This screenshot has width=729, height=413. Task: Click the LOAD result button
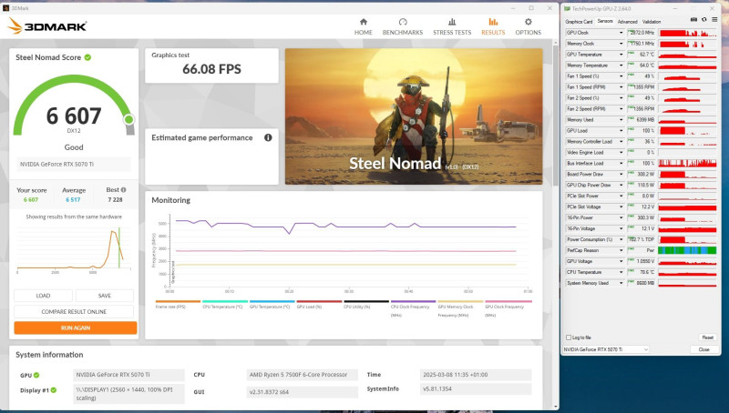(x=43, y=296)
